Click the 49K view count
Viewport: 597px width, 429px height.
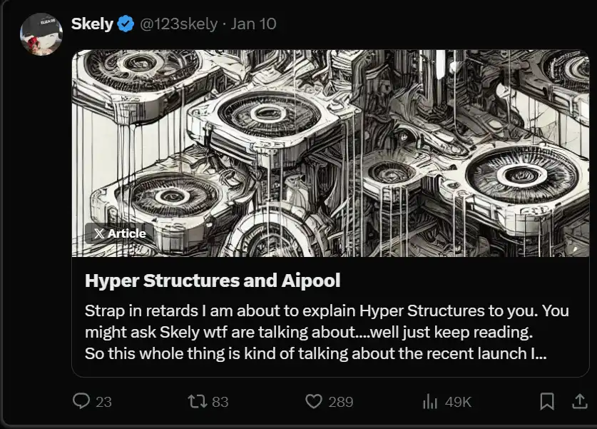(x=458, y=402)
